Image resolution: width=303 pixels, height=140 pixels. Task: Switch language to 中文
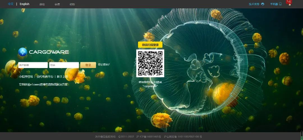pyautogui.click(x=11, y=4)
